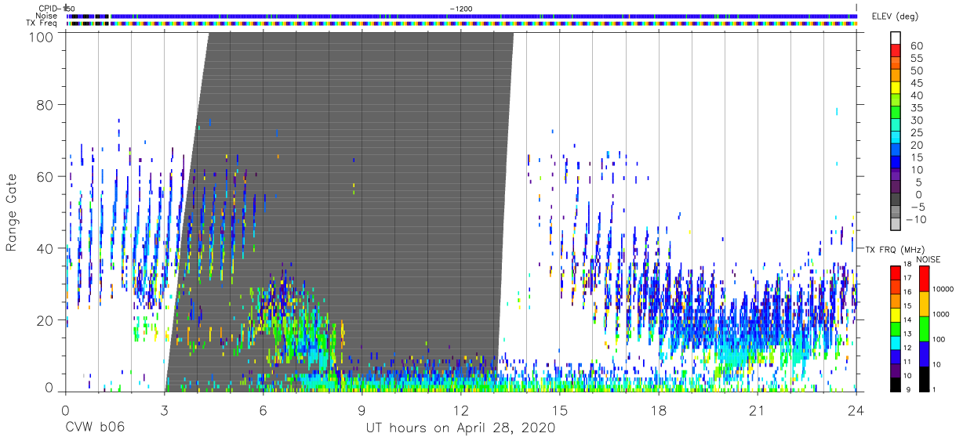
Task: Click the 'Range Gate' y-axis title
Action: pos(12,213)
